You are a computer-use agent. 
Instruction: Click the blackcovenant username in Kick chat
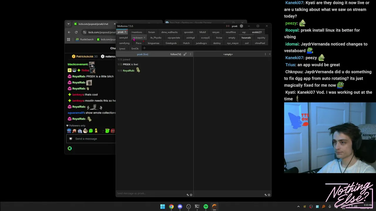pyautogui.click(x=78, y=64)
